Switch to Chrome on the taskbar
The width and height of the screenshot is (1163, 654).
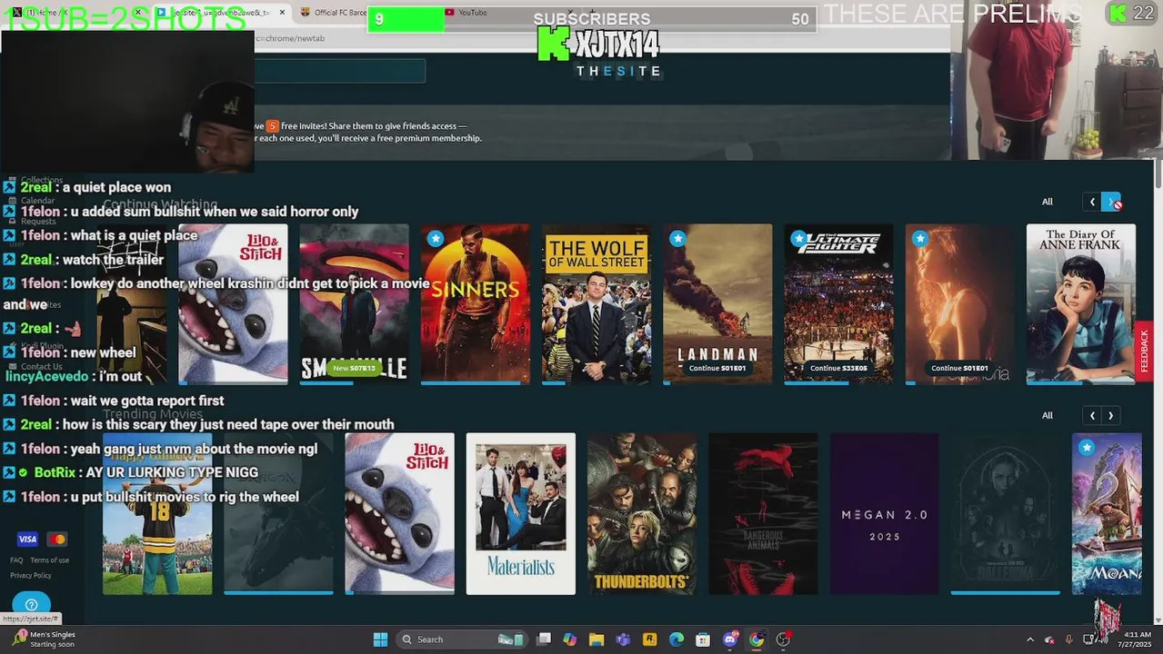pos(757,639)
